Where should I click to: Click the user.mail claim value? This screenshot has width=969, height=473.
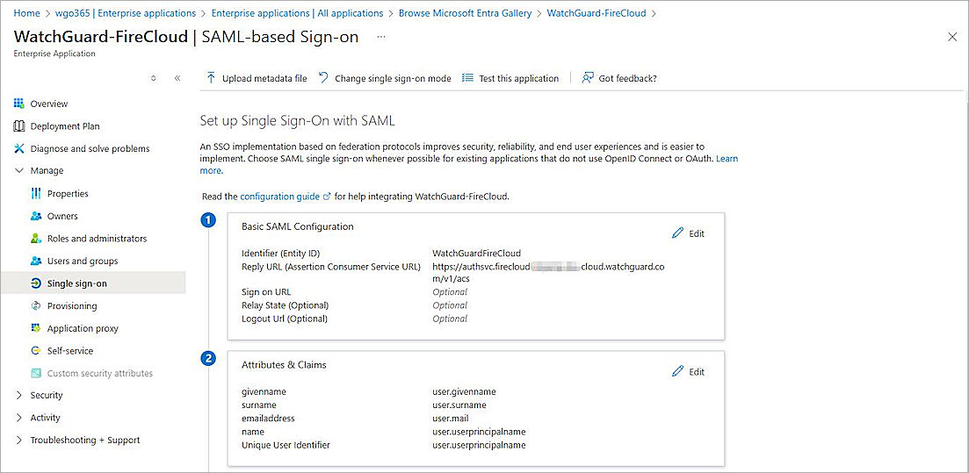pyautogui.click(x=451, y=418)
